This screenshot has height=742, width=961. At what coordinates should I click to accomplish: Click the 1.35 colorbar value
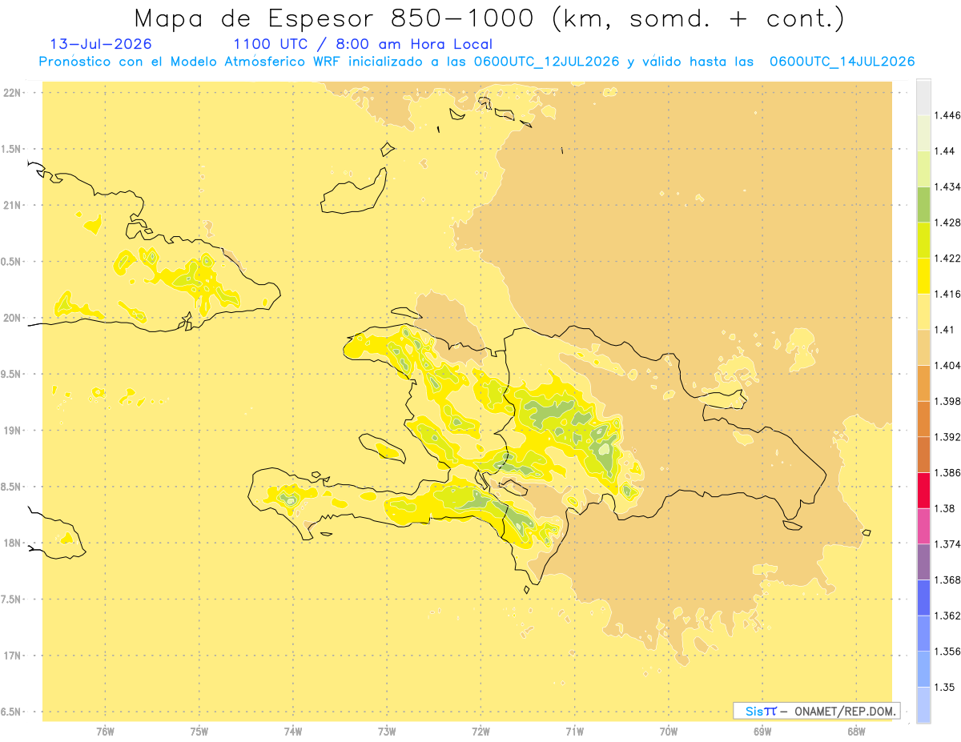(944, 687)
